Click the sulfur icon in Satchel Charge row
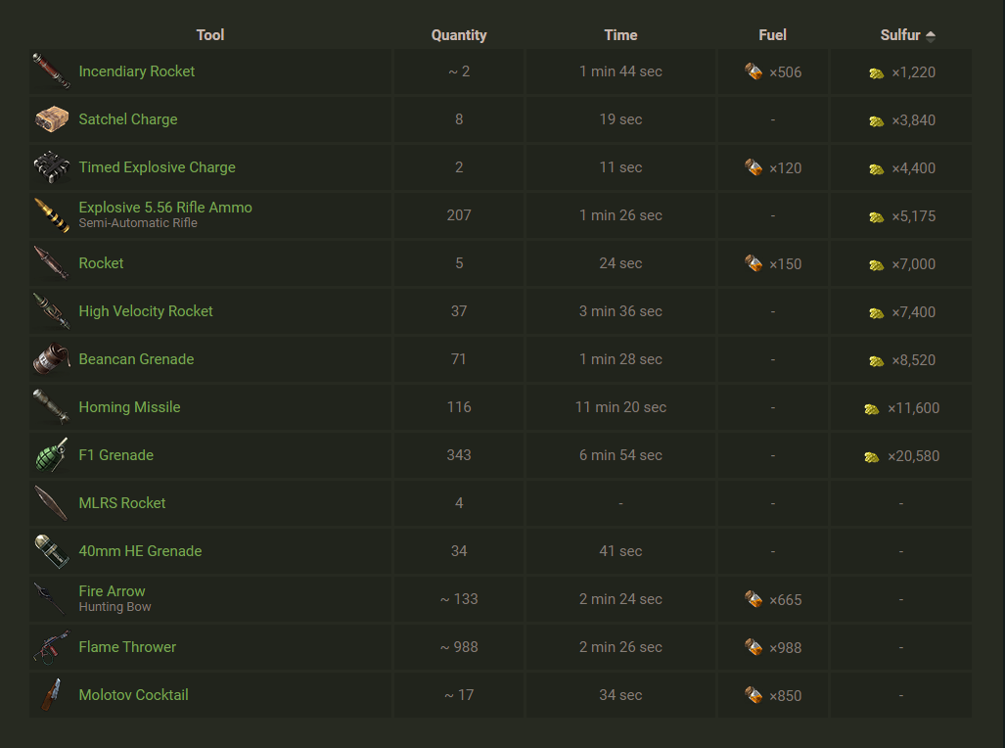This screenshot has height=748, width=1005. [877, 120]
